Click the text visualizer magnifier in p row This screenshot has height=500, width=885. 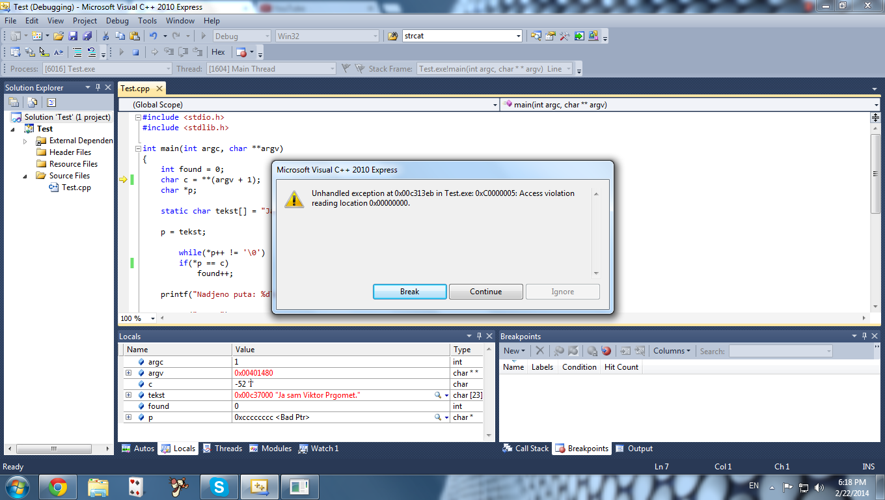[438, 417]
